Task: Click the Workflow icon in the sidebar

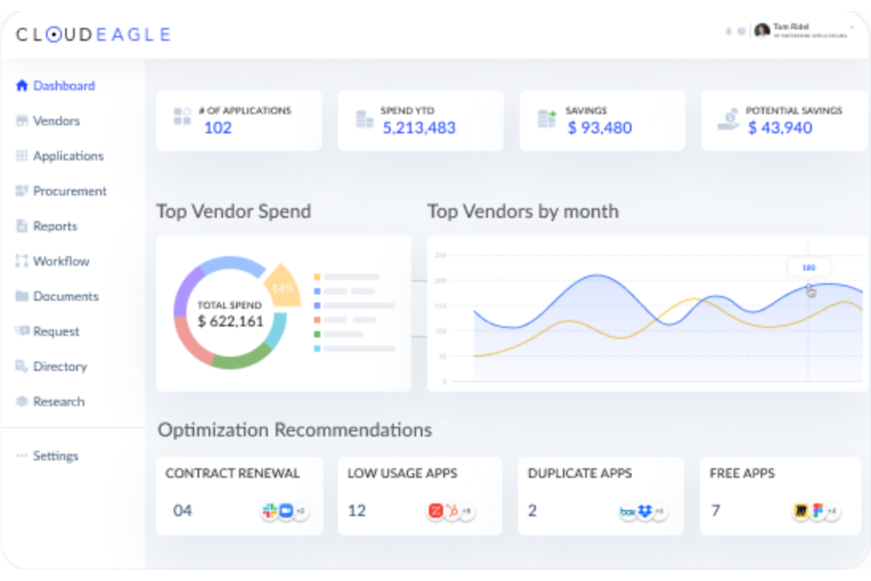Action: pyautogui.click(x=21, y=261)
